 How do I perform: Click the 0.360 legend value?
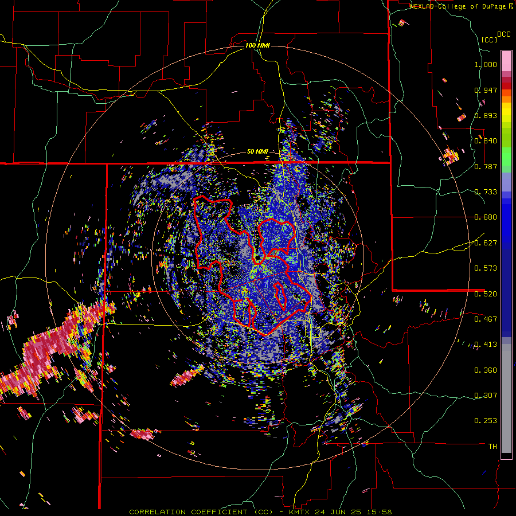(x=486, y=370)
